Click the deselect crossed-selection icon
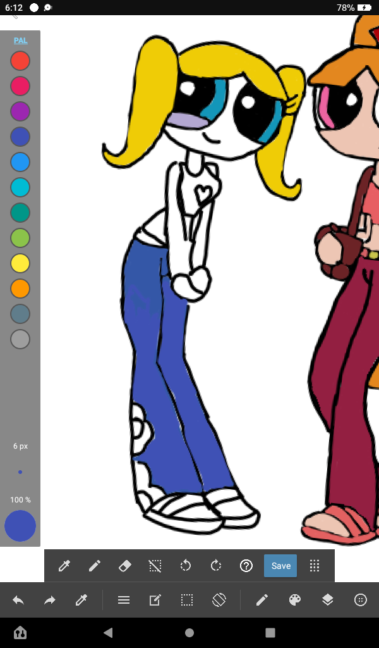 pos(155,566)
